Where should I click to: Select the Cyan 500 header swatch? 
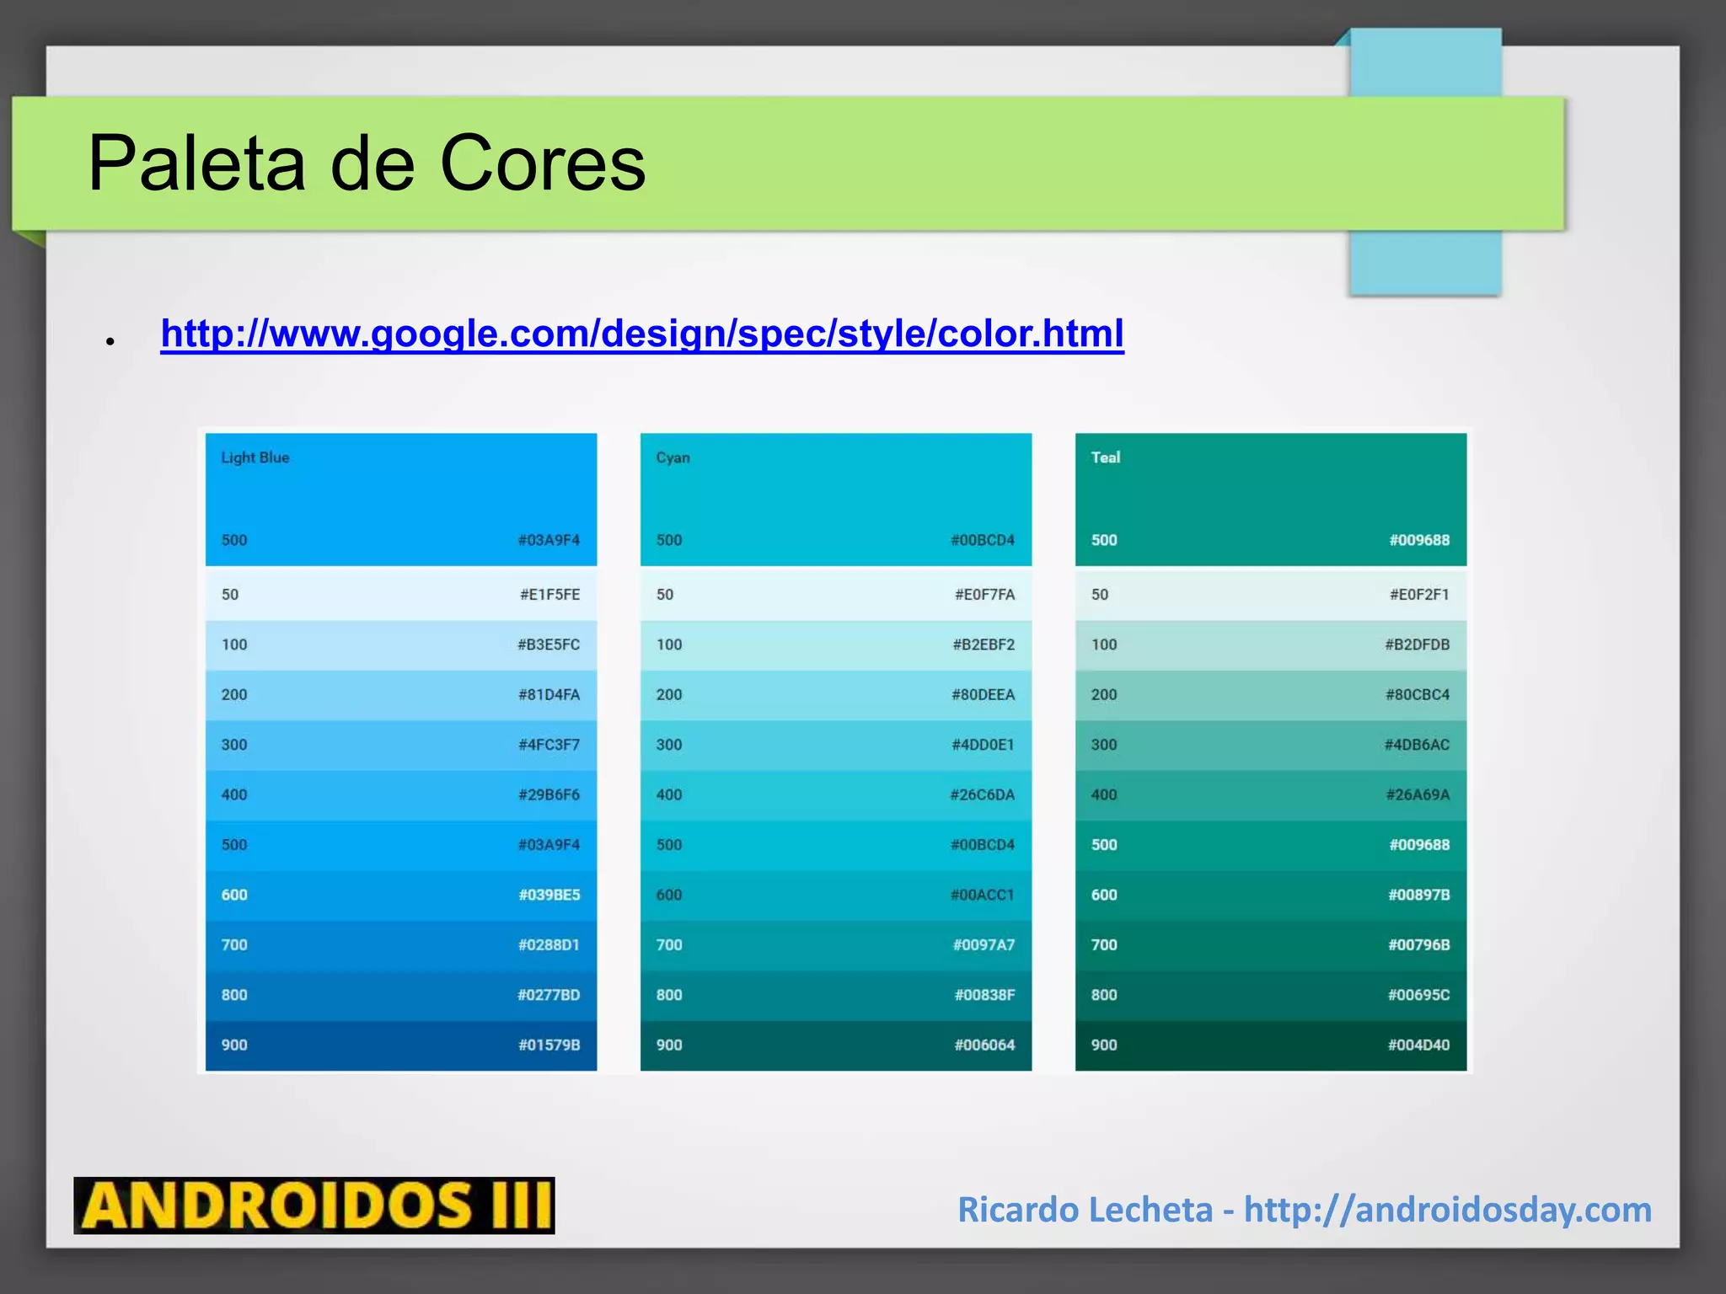coord(836,500)
